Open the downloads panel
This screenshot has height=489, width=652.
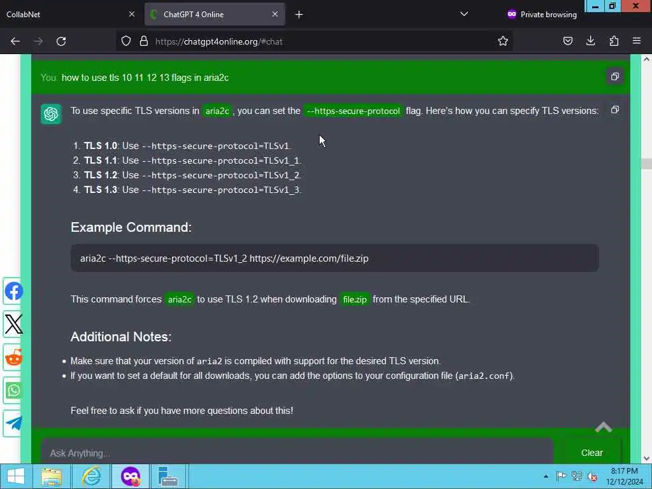(x=590, y=41)
